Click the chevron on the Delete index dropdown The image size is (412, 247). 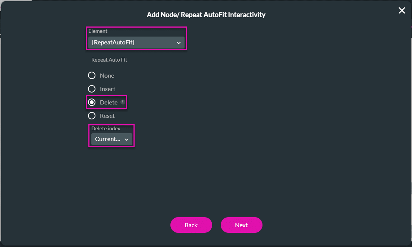point(127,139)
